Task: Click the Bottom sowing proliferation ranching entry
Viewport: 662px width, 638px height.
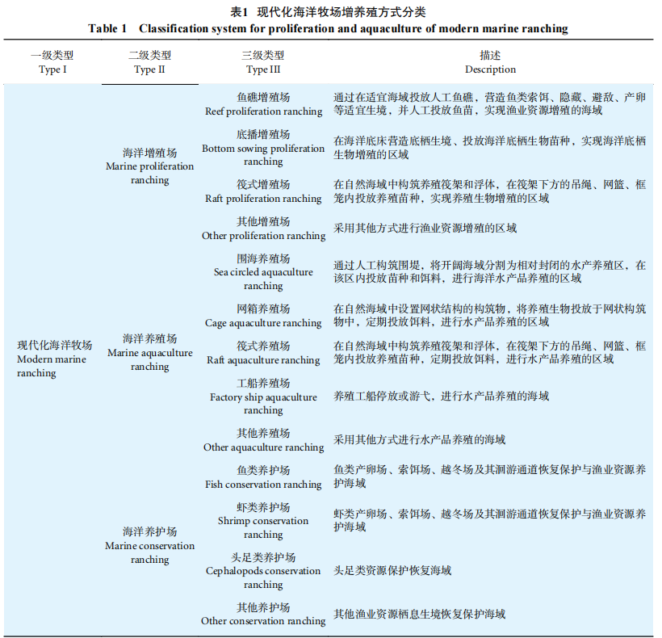Action: [x=263, y=149]
